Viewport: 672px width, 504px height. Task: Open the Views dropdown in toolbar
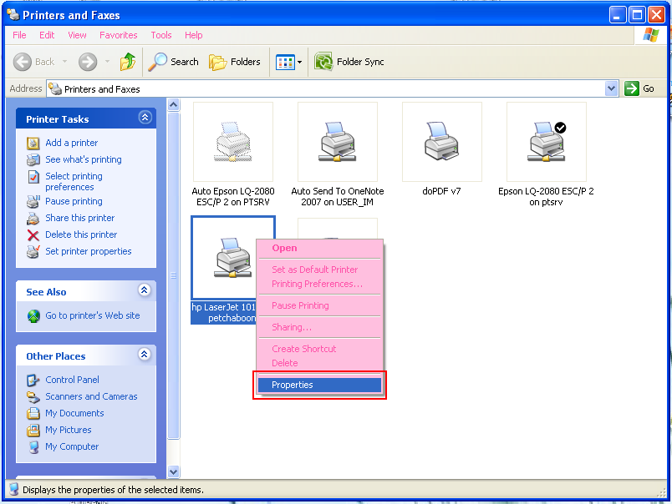pos(289,62)
